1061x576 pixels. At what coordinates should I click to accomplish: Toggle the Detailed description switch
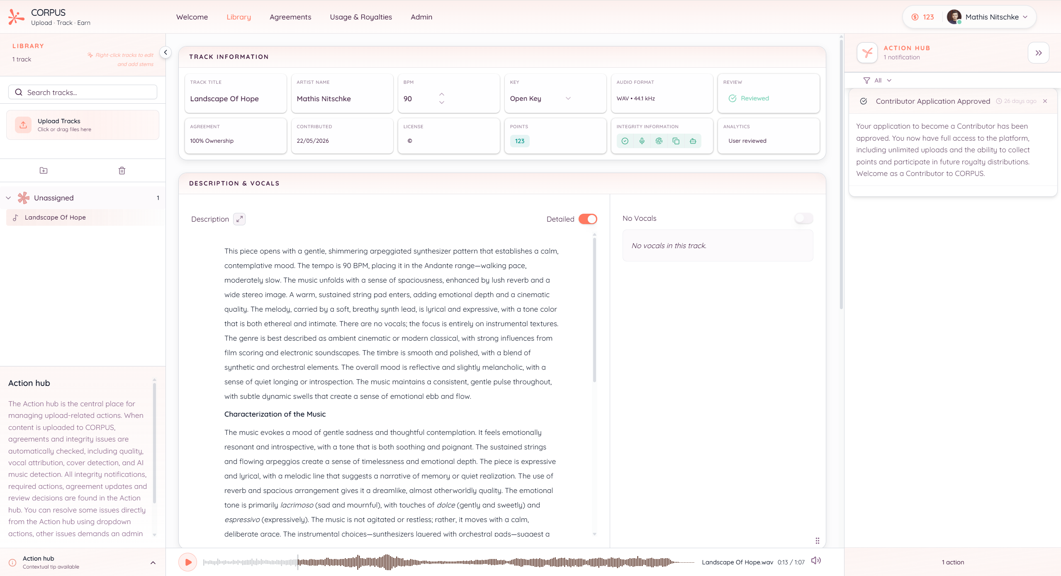(x=588, y=219)
